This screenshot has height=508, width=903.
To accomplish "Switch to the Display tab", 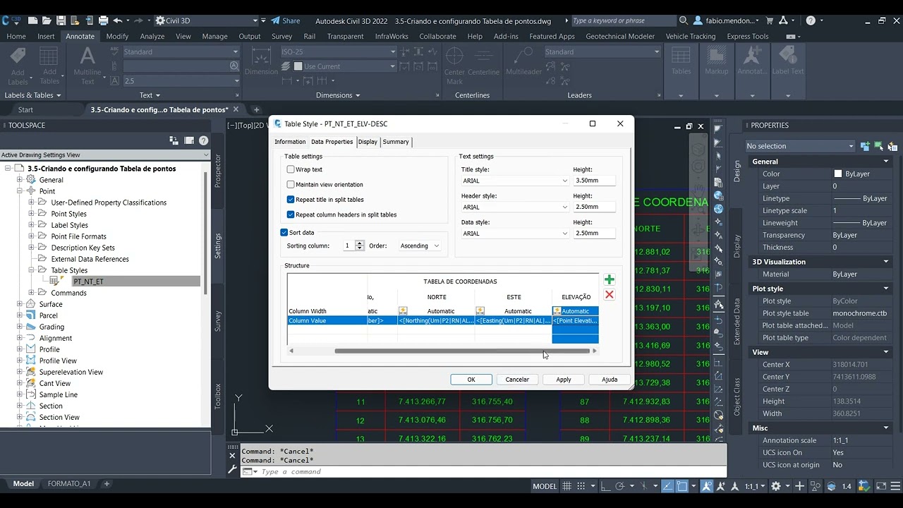I will [368, 142].
